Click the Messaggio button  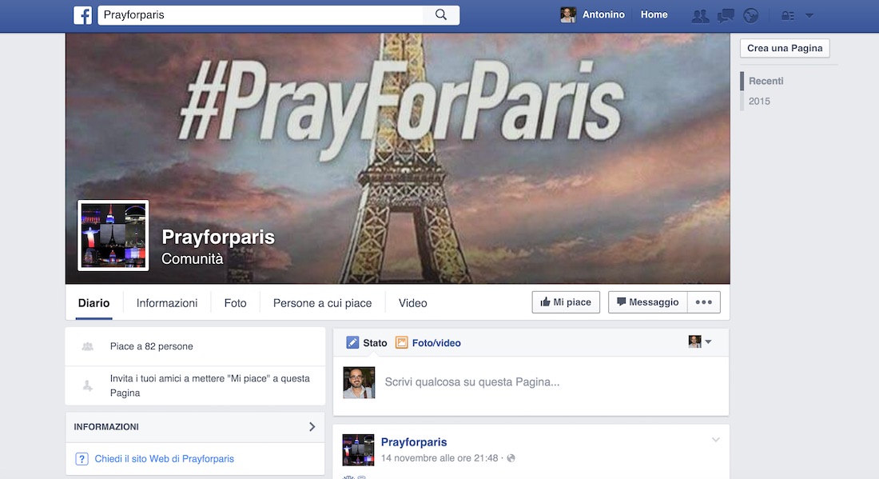[x=647, y=302]
